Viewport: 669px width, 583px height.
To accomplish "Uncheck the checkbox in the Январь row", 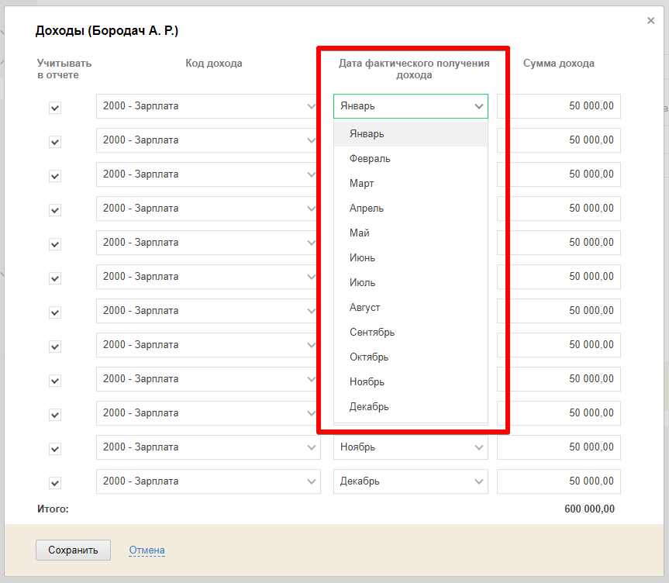I will (x=55, y=108).
